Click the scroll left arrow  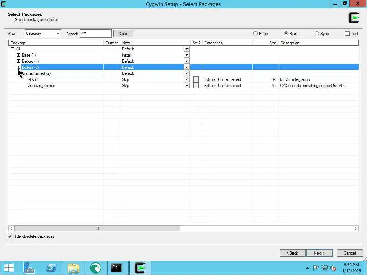click(11, 228)
